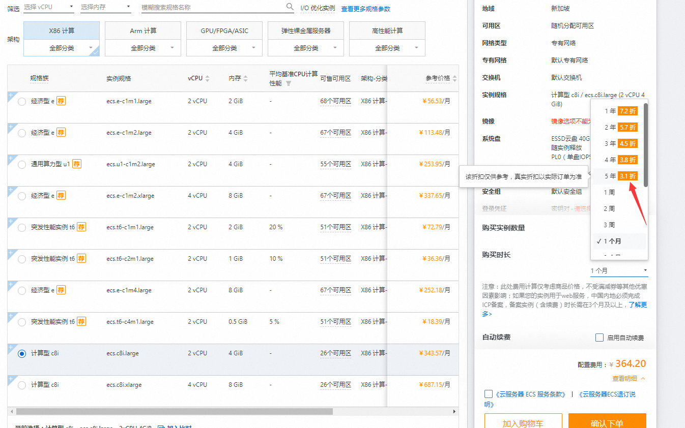Sort table by vCPU column arrows
The image size is (685, 428).
pos(208,78)
